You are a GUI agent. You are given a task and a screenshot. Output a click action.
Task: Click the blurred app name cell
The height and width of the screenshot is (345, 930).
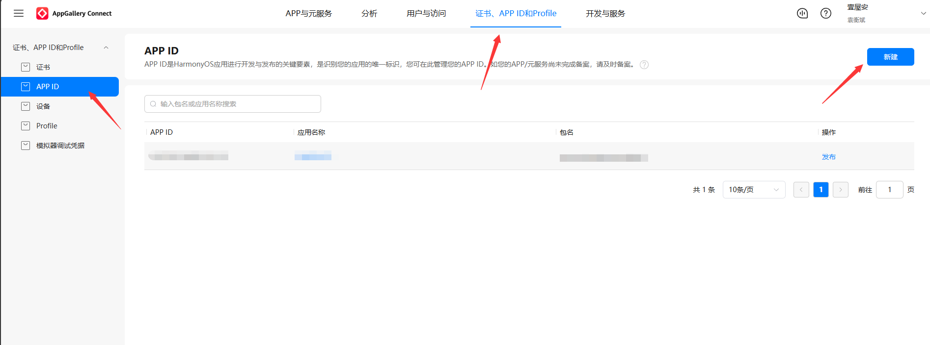click(313, 157)
